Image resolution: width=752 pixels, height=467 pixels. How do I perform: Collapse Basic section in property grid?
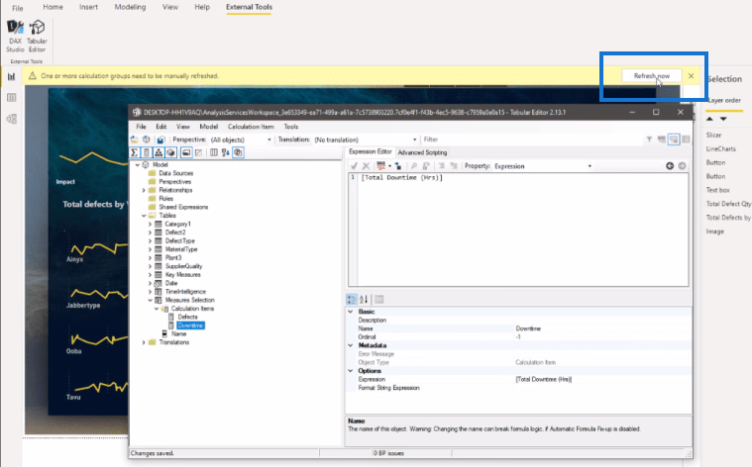[351, 312]
